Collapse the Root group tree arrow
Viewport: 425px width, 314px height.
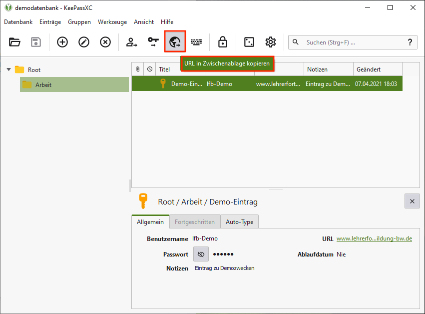(8, 69)
